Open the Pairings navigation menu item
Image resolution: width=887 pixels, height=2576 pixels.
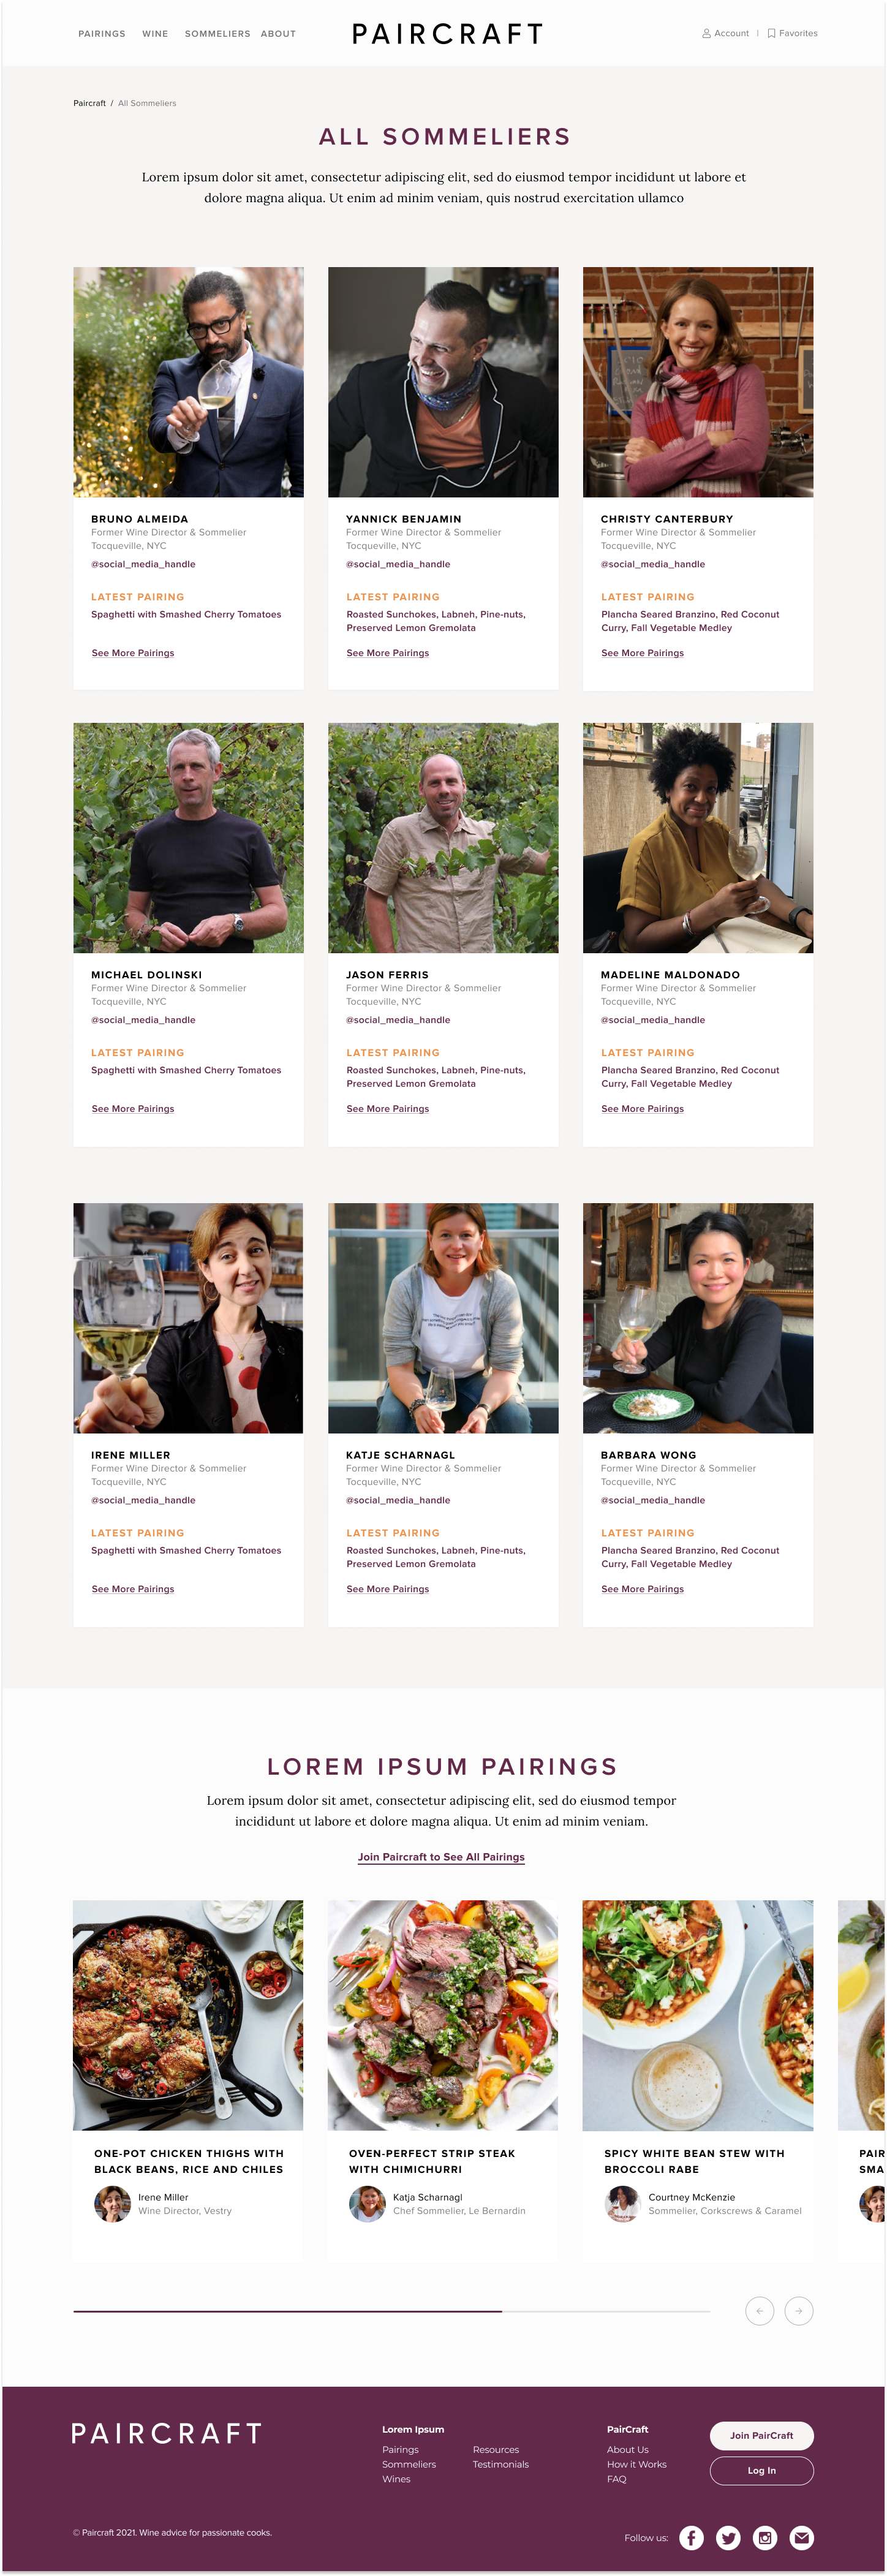pyautogui.click(x=102, y=34)
